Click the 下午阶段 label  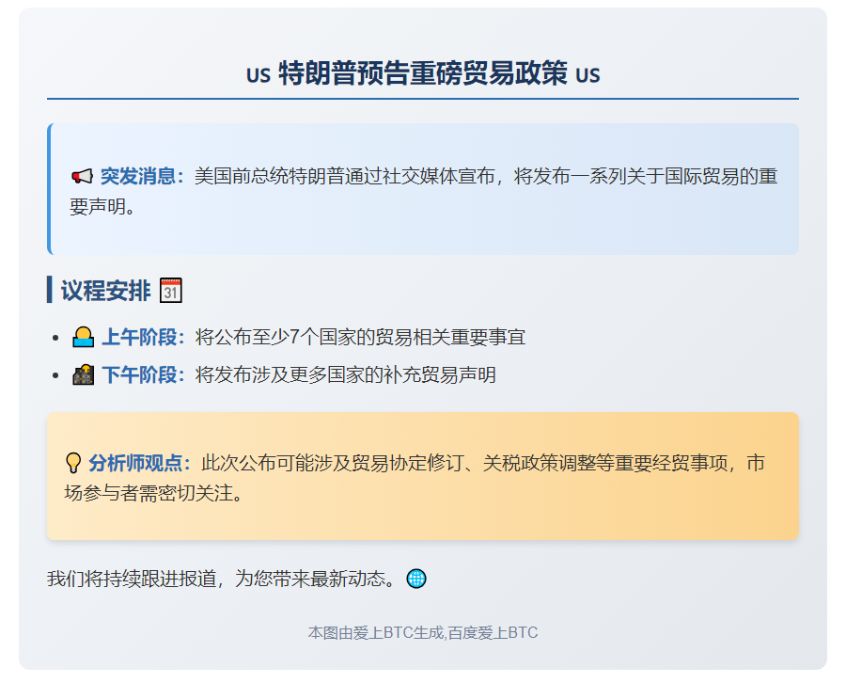[144, 374]
